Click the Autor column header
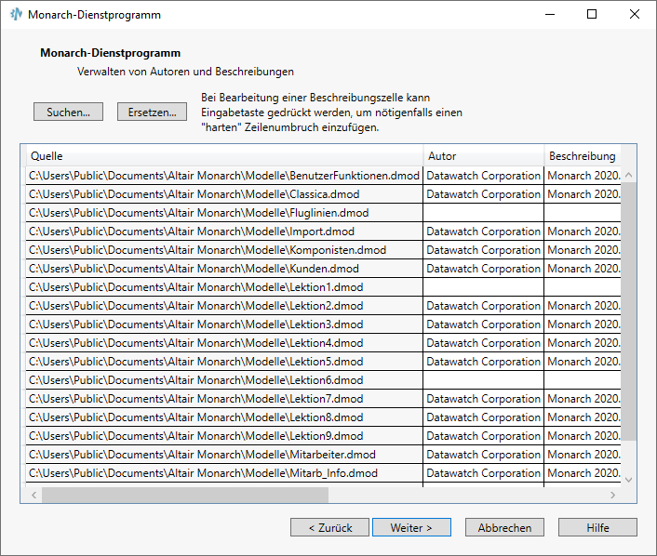This screenshot has height=556, width=657. 483,156
